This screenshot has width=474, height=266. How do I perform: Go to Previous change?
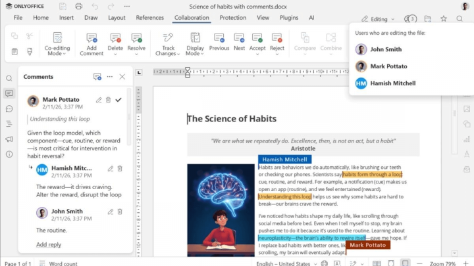tap(219, 42)
